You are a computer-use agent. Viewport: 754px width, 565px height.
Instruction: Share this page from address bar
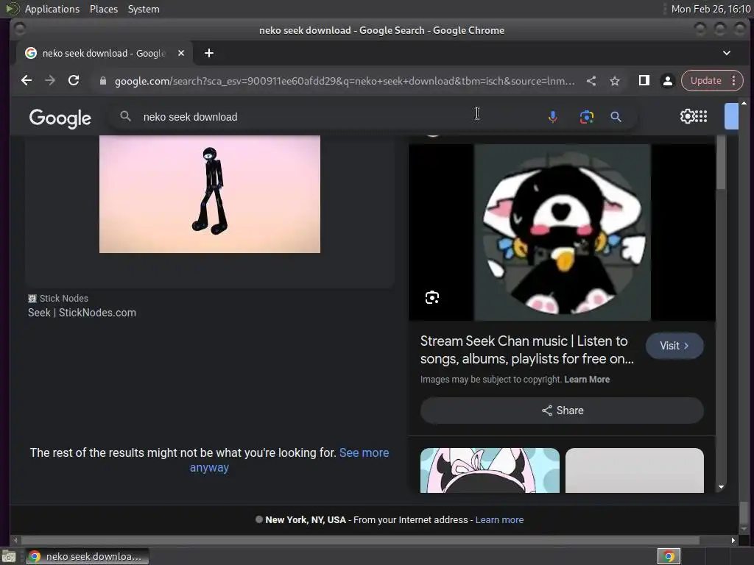click(591, 81)
